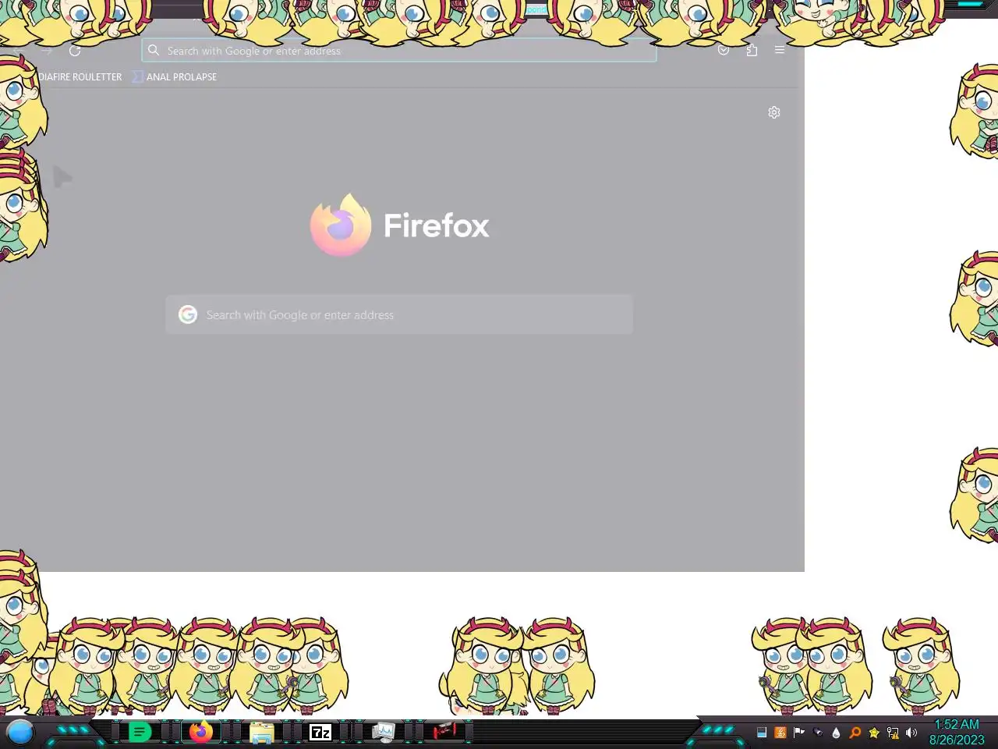Open the volume speaker tray icon
Viewport: 998px width, 749px height.
[x=911, y=733]
